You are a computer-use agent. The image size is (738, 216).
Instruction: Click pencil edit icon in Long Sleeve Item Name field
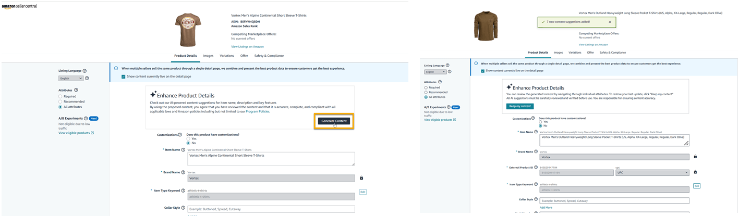pyautogui.click(x=686, y=143)
